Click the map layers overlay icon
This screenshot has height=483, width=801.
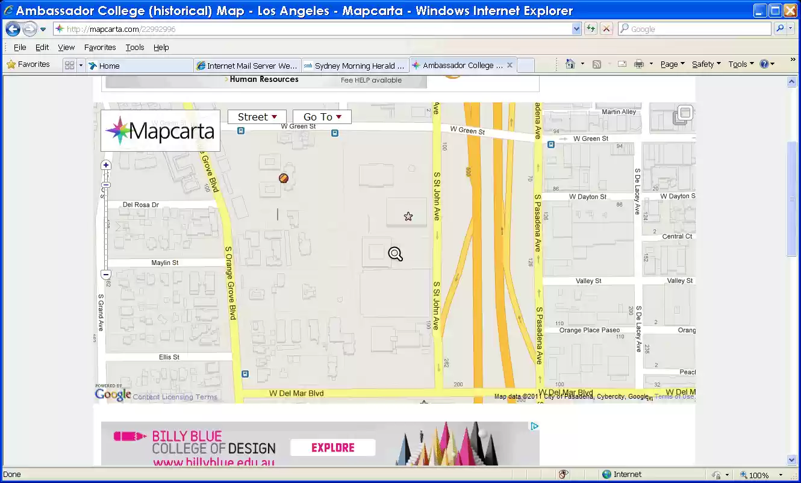pos(684,114)
